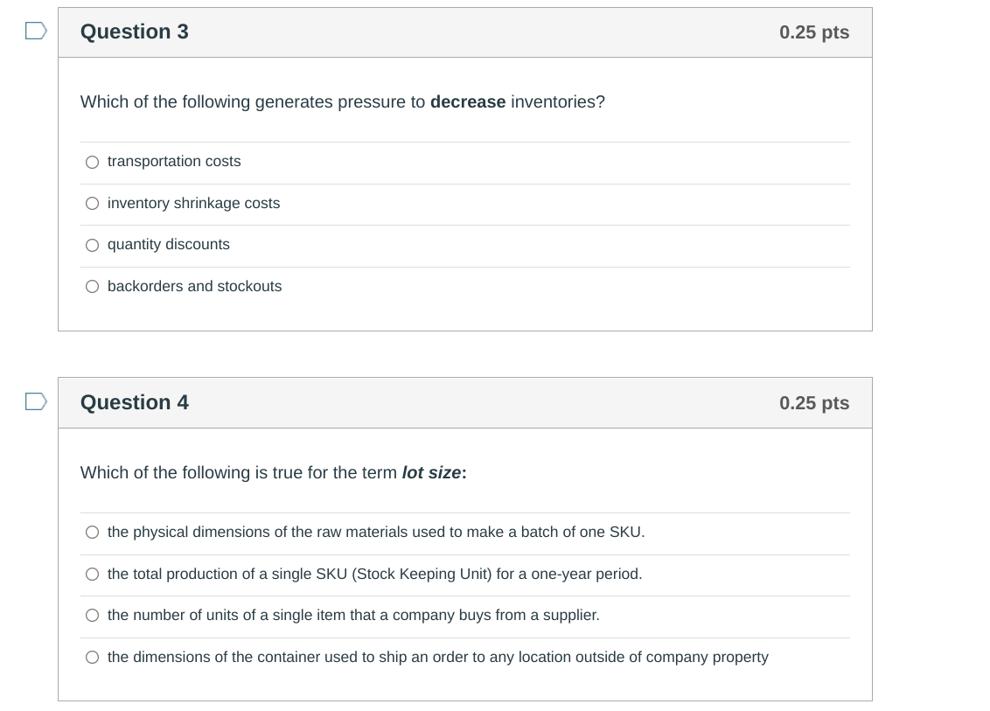The width and height of the screenshot is (990, 711).
Task: Click the bolded word 'decrease' in Question 3
Action: click(468, 102)
